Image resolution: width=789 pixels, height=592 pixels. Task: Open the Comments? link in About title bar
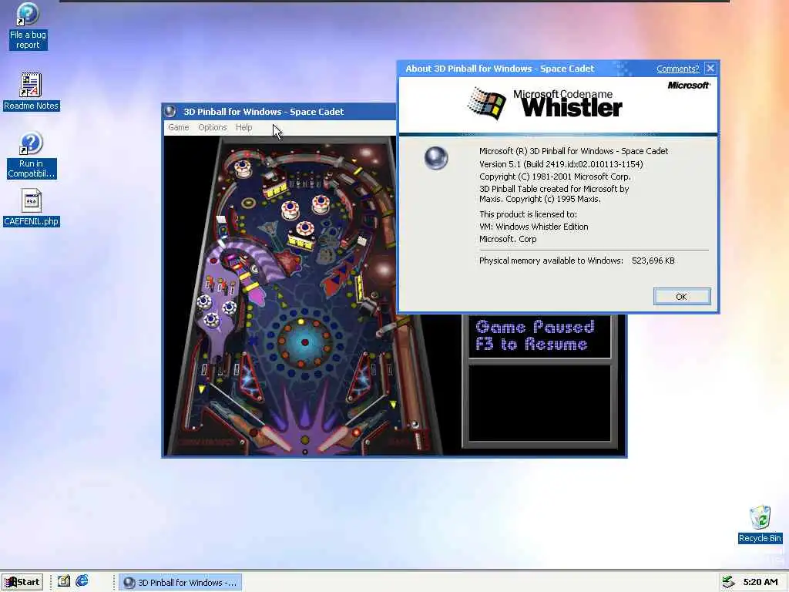[x=677, y=69]
